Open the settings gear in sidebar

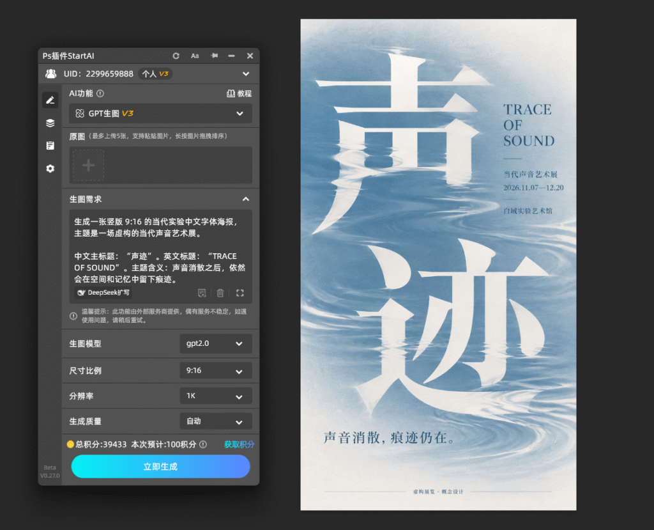pyautogui.click(x=50, y=168)
